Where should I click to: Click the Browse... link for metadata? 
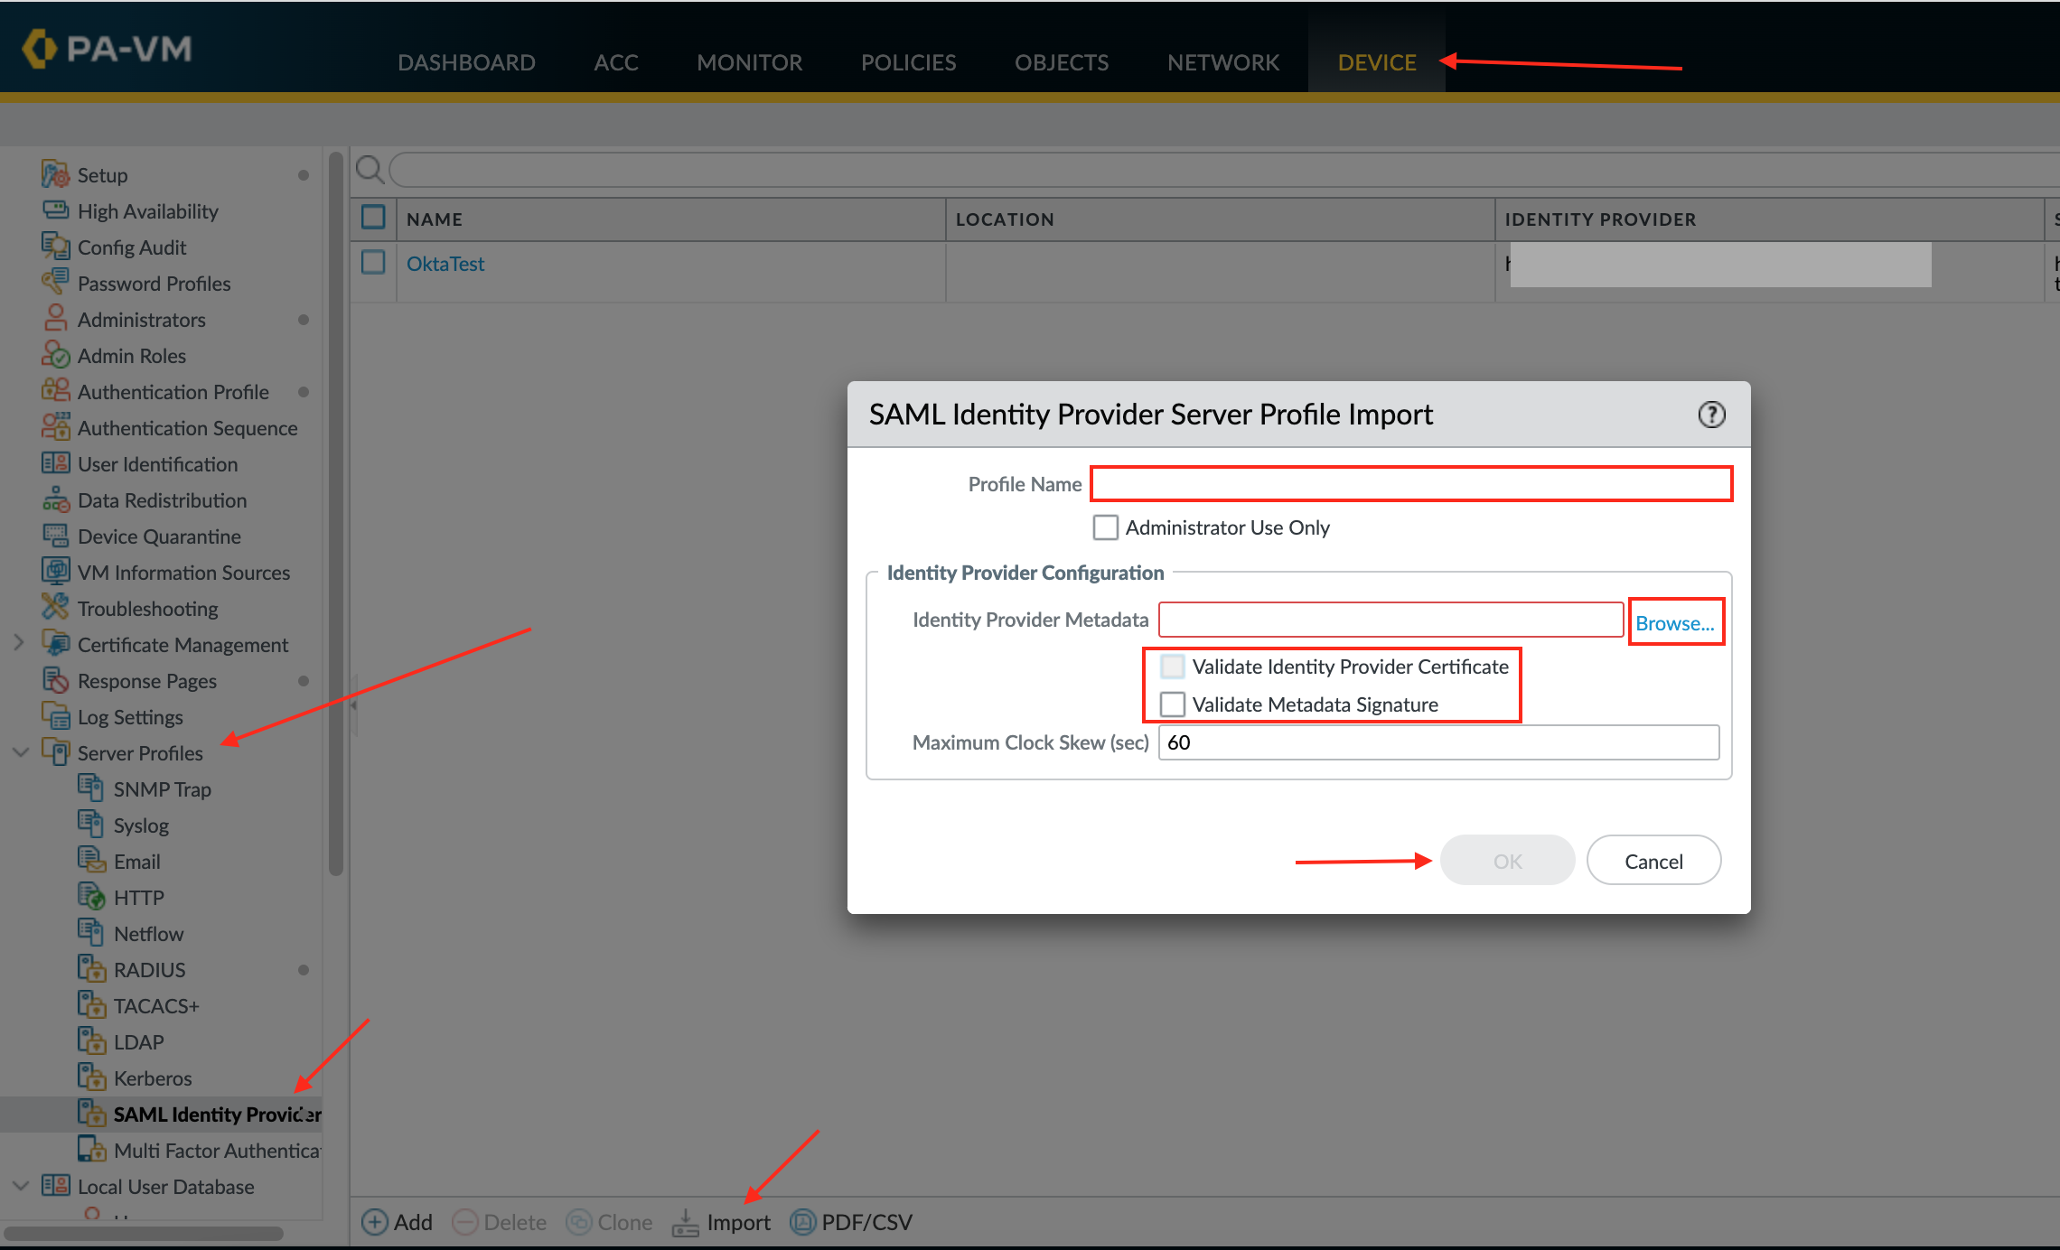(x=1674, y=623)
